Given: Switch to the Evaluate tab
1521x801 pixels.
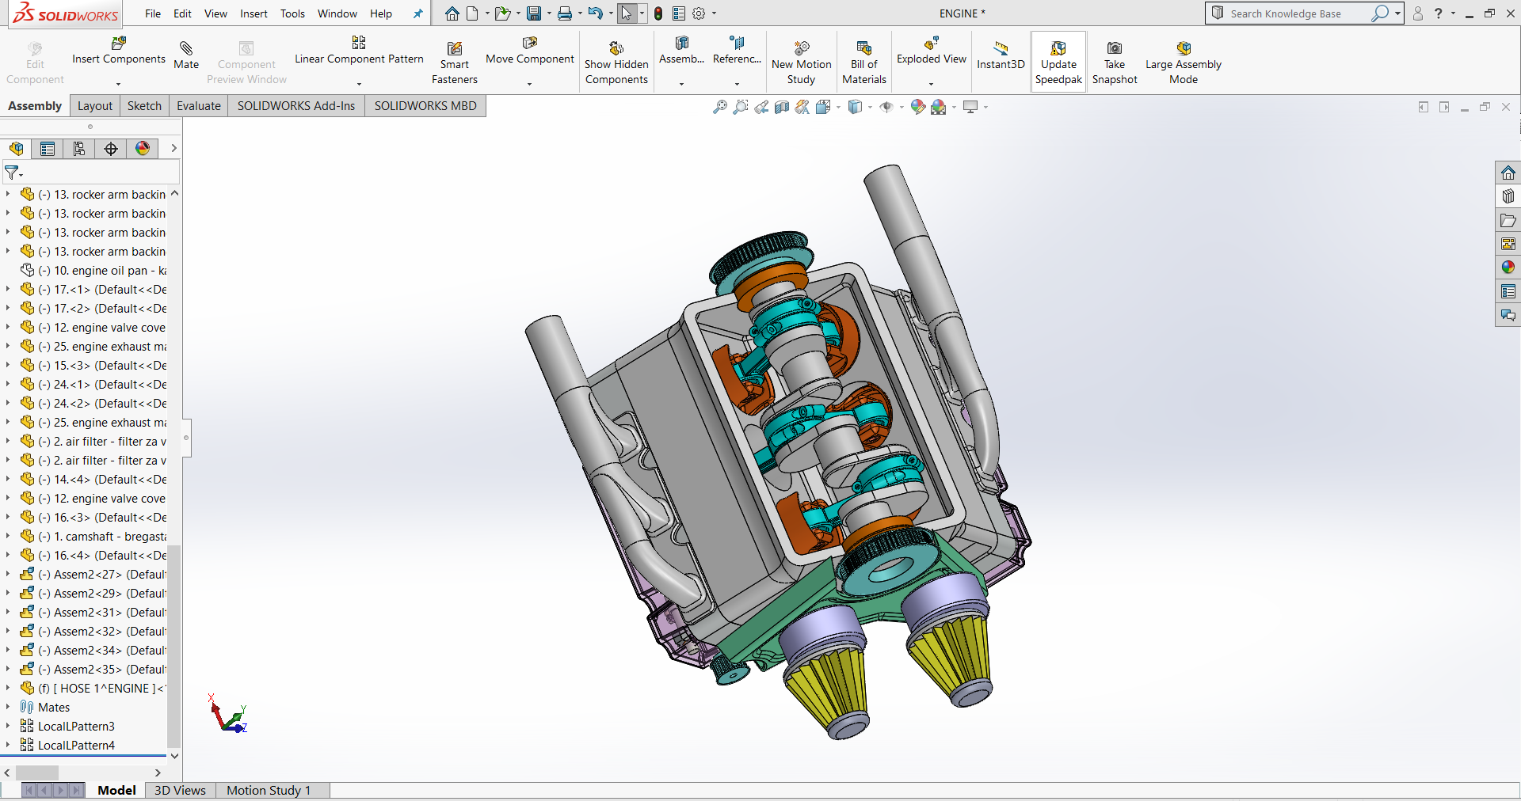Looking at the screenshot, I should 198,106.
